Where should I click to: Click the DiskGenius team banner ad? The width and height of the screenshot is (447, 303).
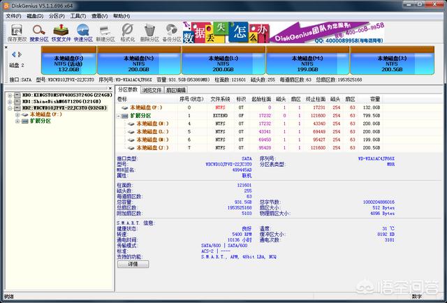tap(284, 33)
